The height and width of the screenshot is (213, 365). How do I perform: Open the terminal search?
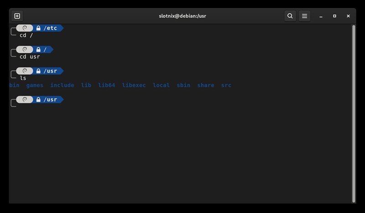click(x=290, y=16)
